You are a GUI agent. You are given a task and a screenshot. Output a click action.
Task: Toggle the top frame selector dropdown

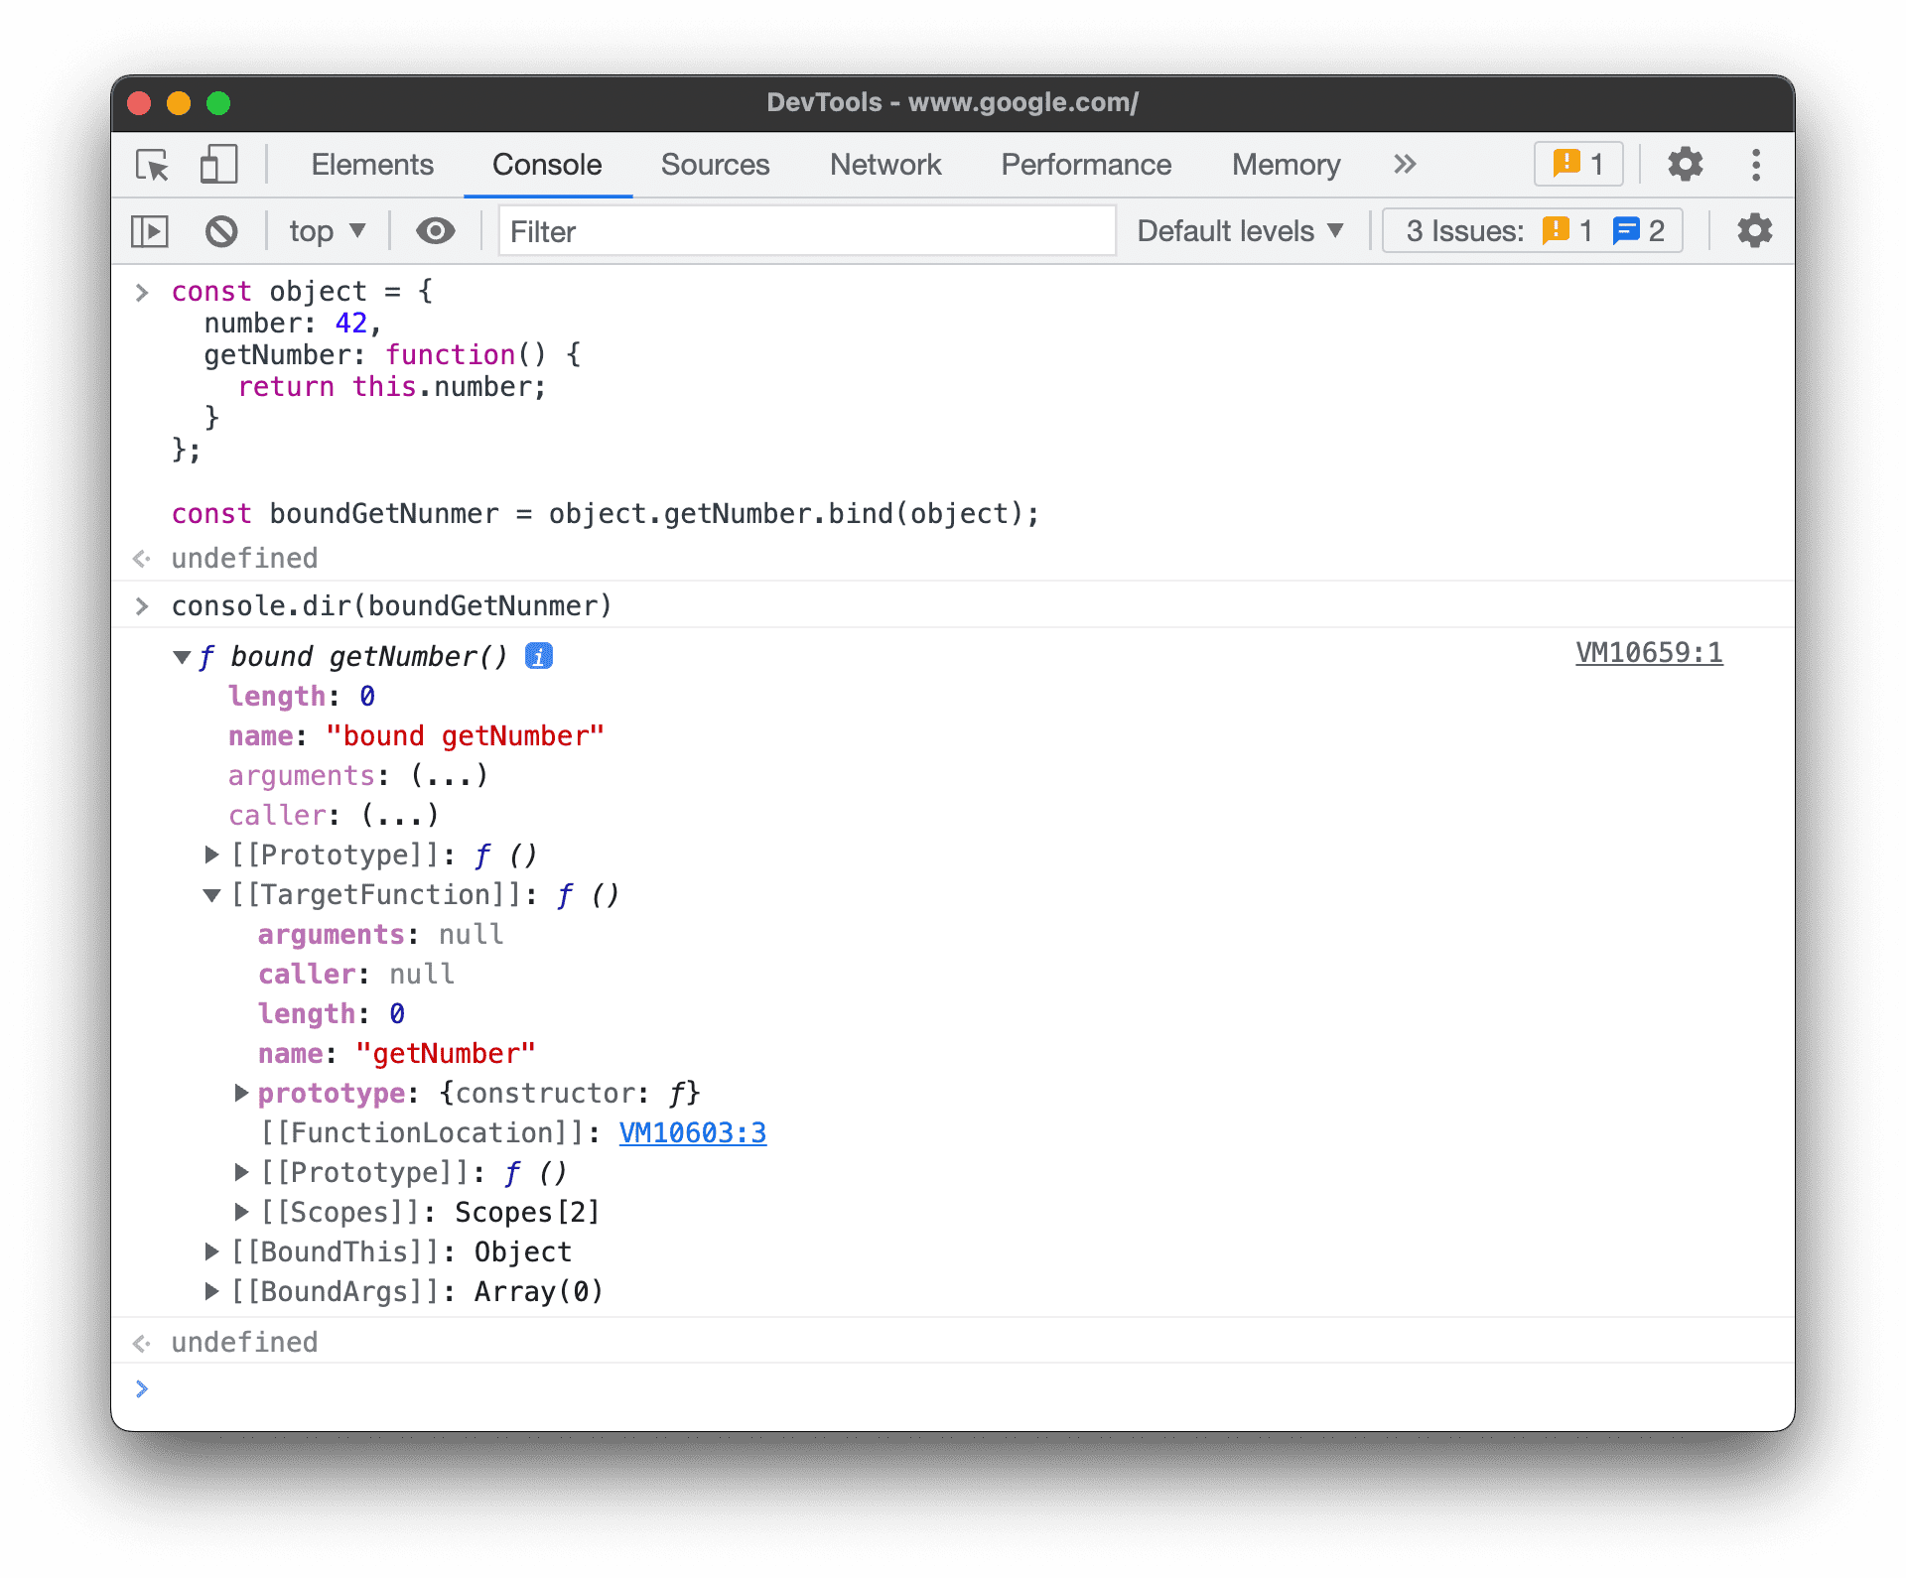click(323, 231)
